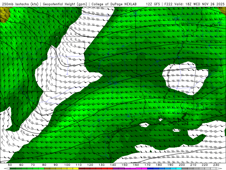Click the "College of DuPage NEXLAB" label
Viewport: 226px width, 170px height.
pos(114,4)
